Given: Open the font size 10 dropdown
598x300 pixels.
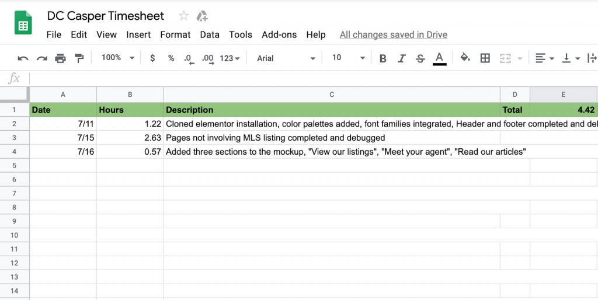Looking at the screenshot, I should 348,58.
